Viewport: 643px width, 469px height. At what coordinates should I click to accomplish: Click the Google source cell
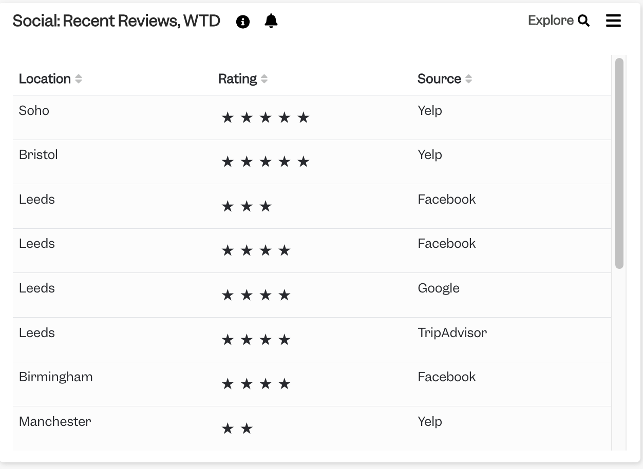tap(439, 288)
